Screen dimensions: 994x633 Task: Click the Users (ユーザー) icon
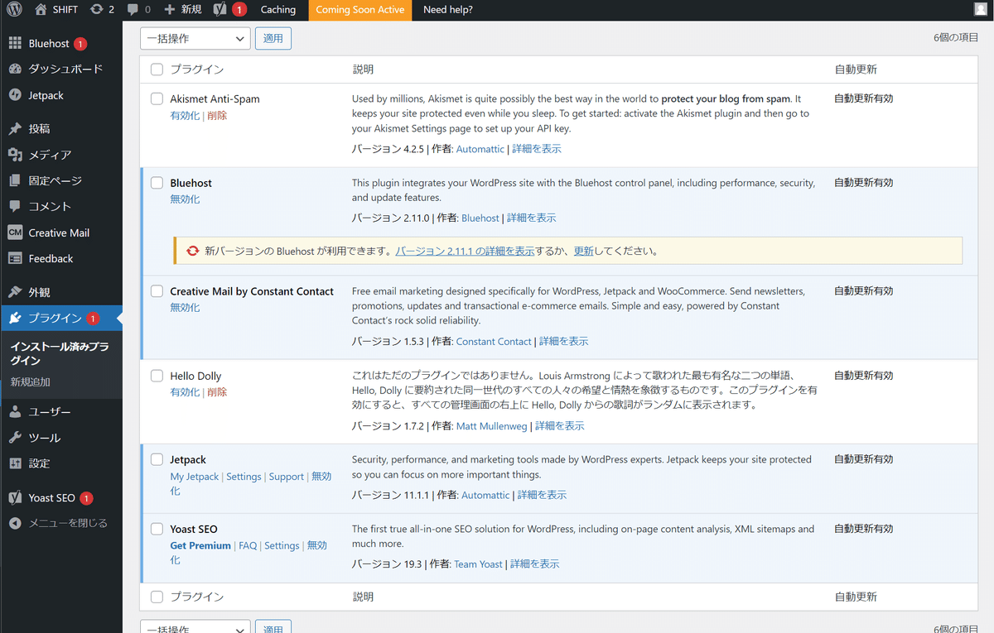(x=15, y=411)
